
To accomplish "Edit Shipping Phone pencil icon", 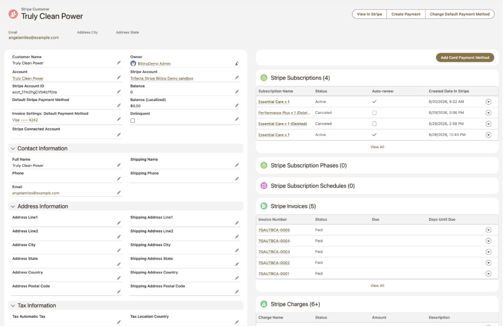I will pyautogui.click(x=237, y=179).
